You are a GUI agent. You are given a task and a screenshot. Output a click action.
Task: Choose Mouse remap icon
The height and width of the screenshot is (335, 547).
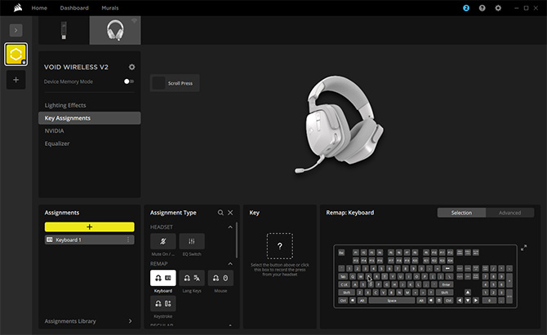tap(220, 278)
